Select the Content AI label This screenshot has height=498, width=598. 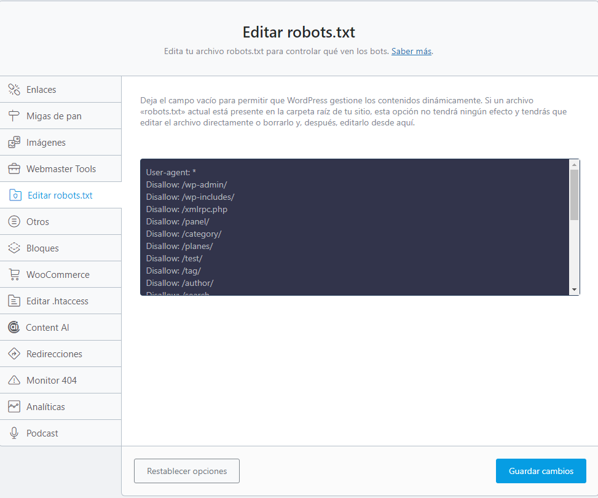tap(47, 328)
